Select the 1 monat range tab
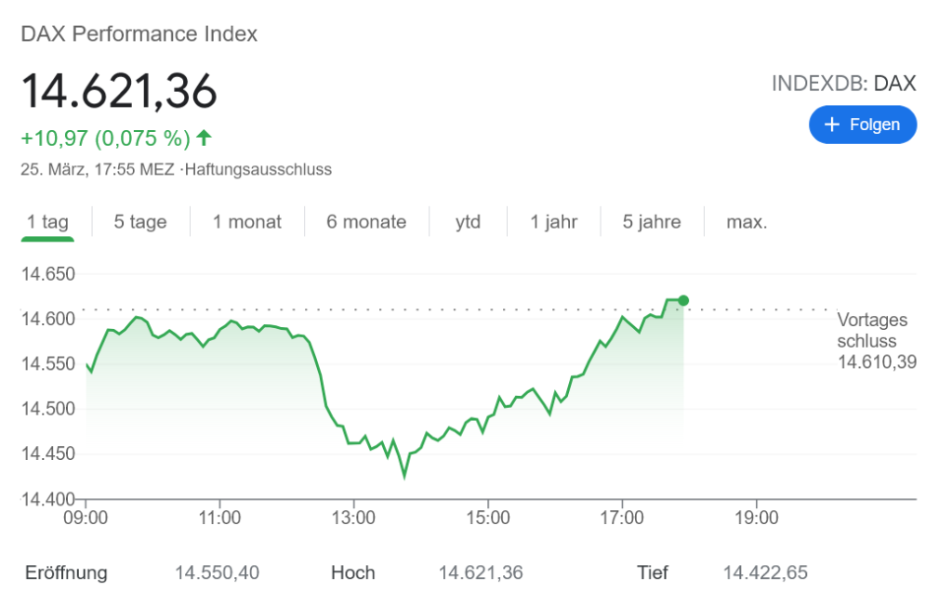Screen dimensions: 952x591 (x=246, y=222)
